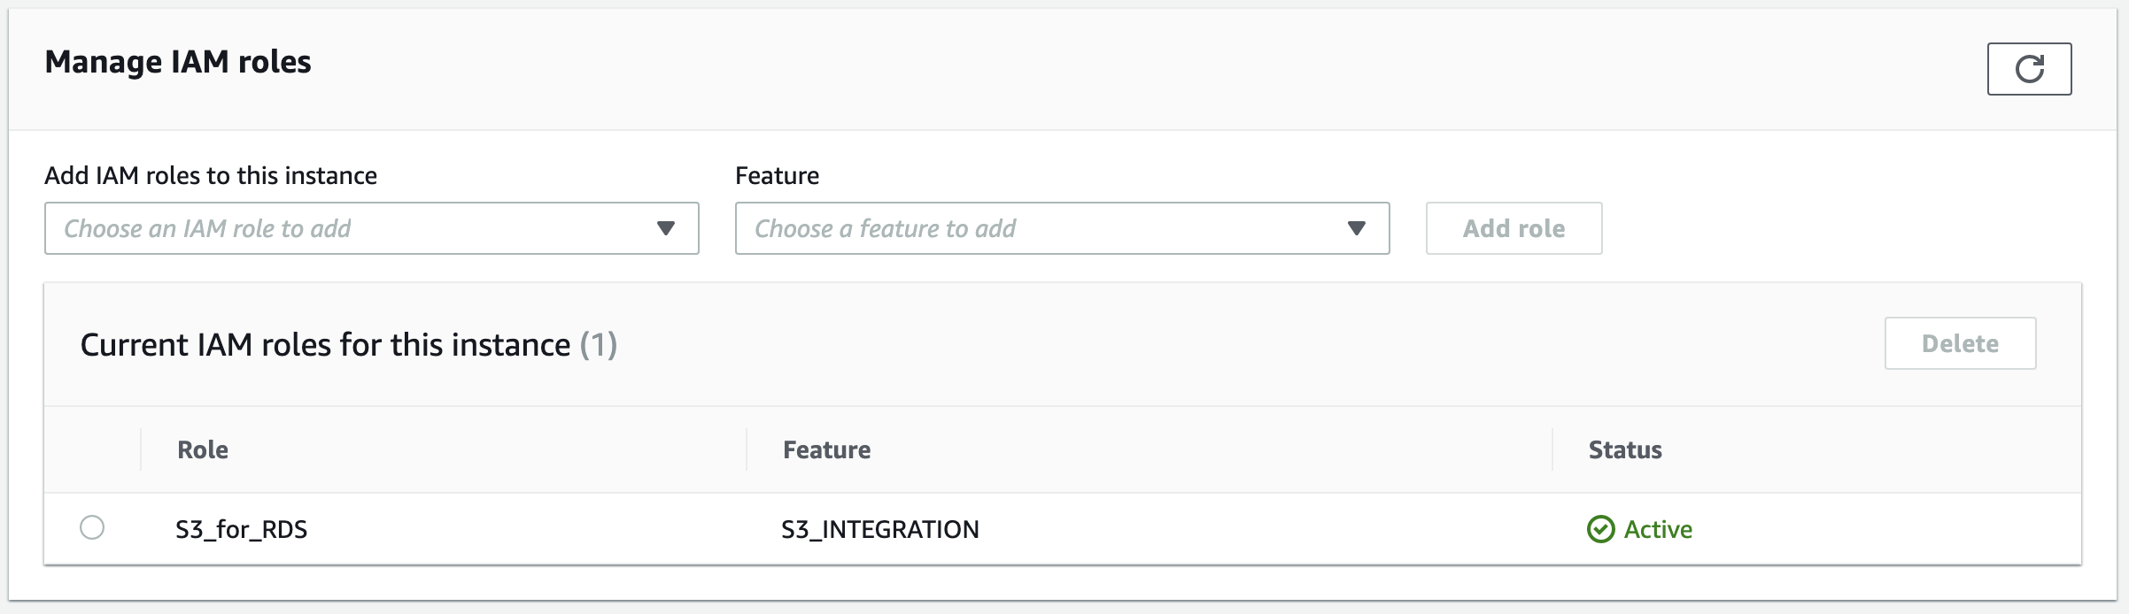The width and height of the screenshot is (2129, 614).
Task: Click the 'Choose a feature to add' placeholder
Action: (x=886, y=229)
